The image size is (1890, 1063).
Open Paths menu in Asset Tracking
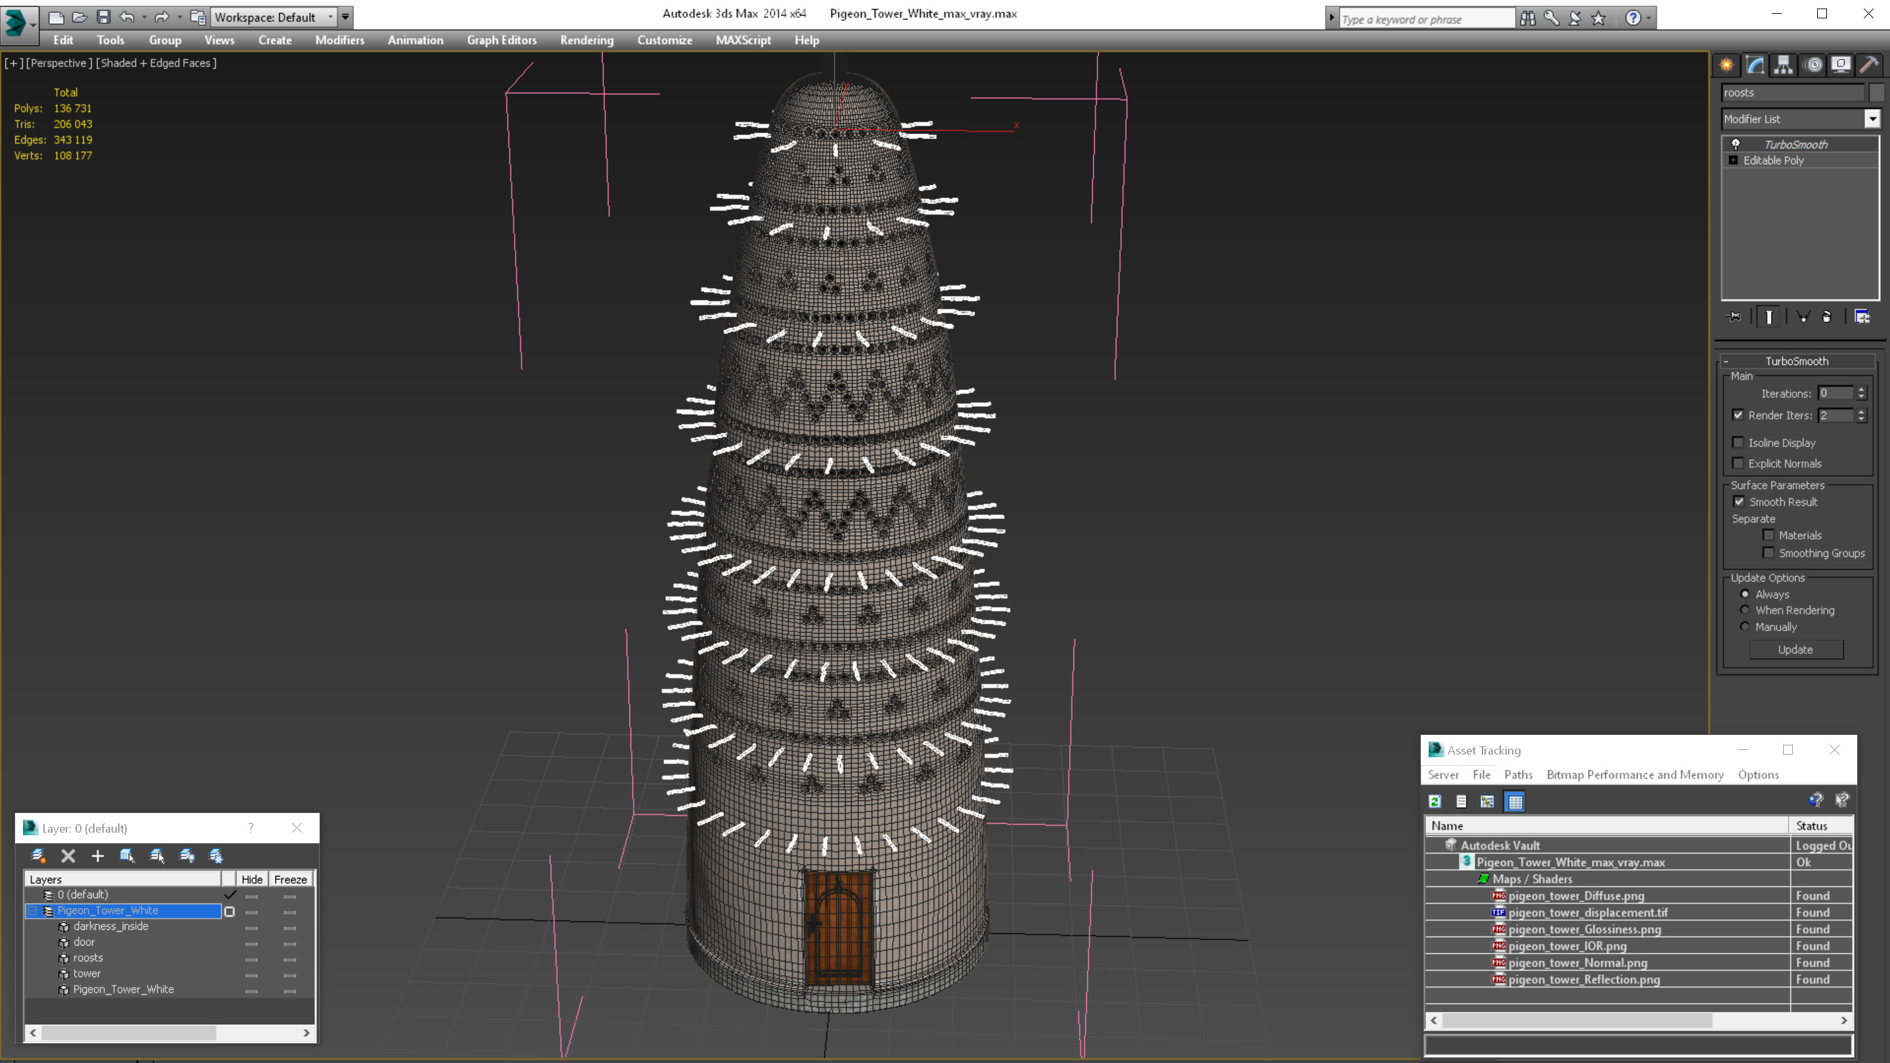pyautogui.click(x=1518, y=775)
